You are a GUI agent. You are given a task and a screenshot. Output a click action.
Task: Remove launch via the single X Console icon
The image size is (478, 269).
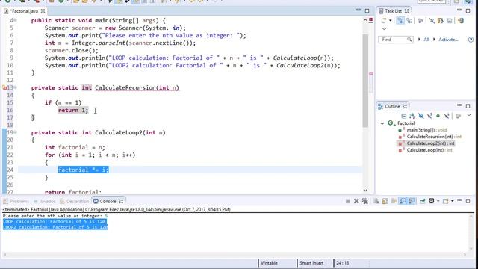click(356, 201)
